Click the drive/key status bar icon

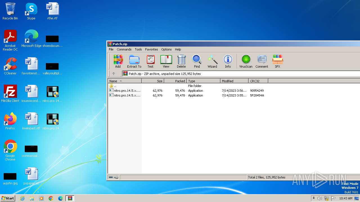coord(114,177)
